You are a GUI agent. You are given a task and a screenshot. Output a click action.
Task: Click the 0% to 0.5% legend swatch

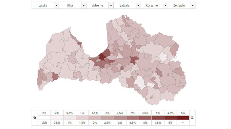pos(57,118)
